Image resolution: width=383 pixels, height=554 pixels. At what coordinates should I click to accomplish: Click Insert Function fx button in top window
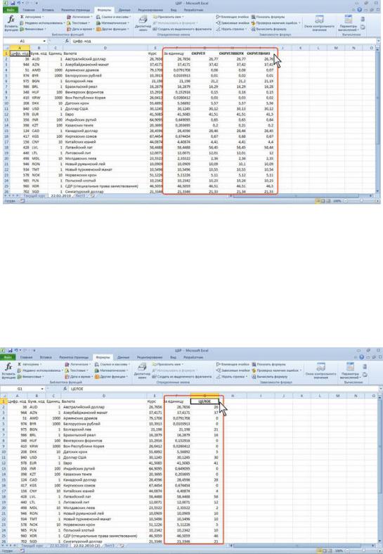11,23
